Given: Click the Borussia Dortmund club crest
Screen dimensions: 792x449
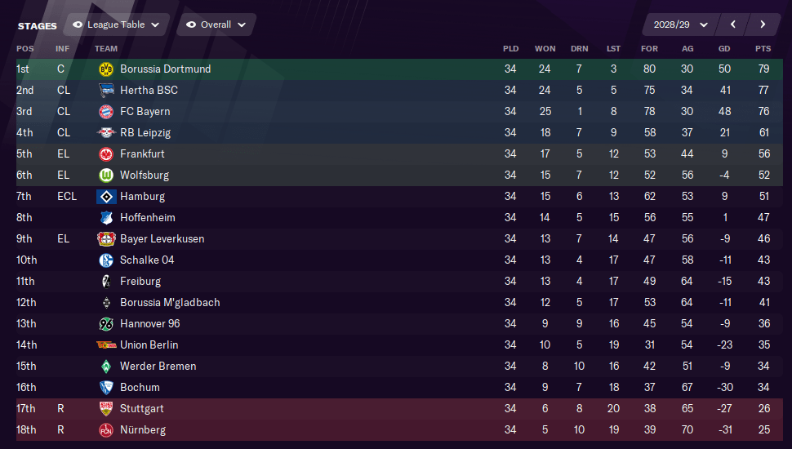Looking at the screenshot, I should (x=106, y=69).
